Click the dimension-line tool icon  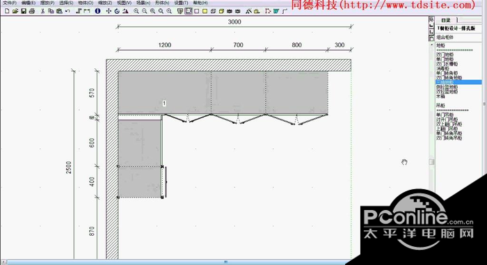pos(87,11)
